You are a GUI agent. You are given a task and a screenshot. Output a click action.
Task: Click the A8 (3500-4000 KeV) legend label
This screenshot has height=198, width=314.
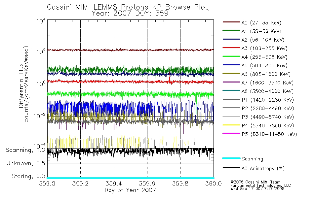click(267, 91)
